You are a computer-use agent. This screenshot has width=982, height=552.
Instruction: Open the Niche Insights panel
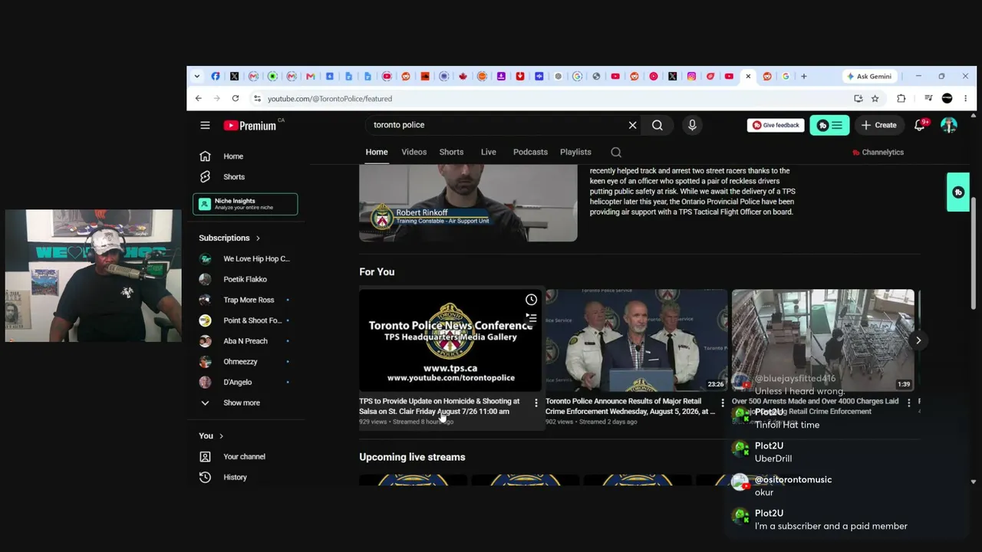click(245, 204)
